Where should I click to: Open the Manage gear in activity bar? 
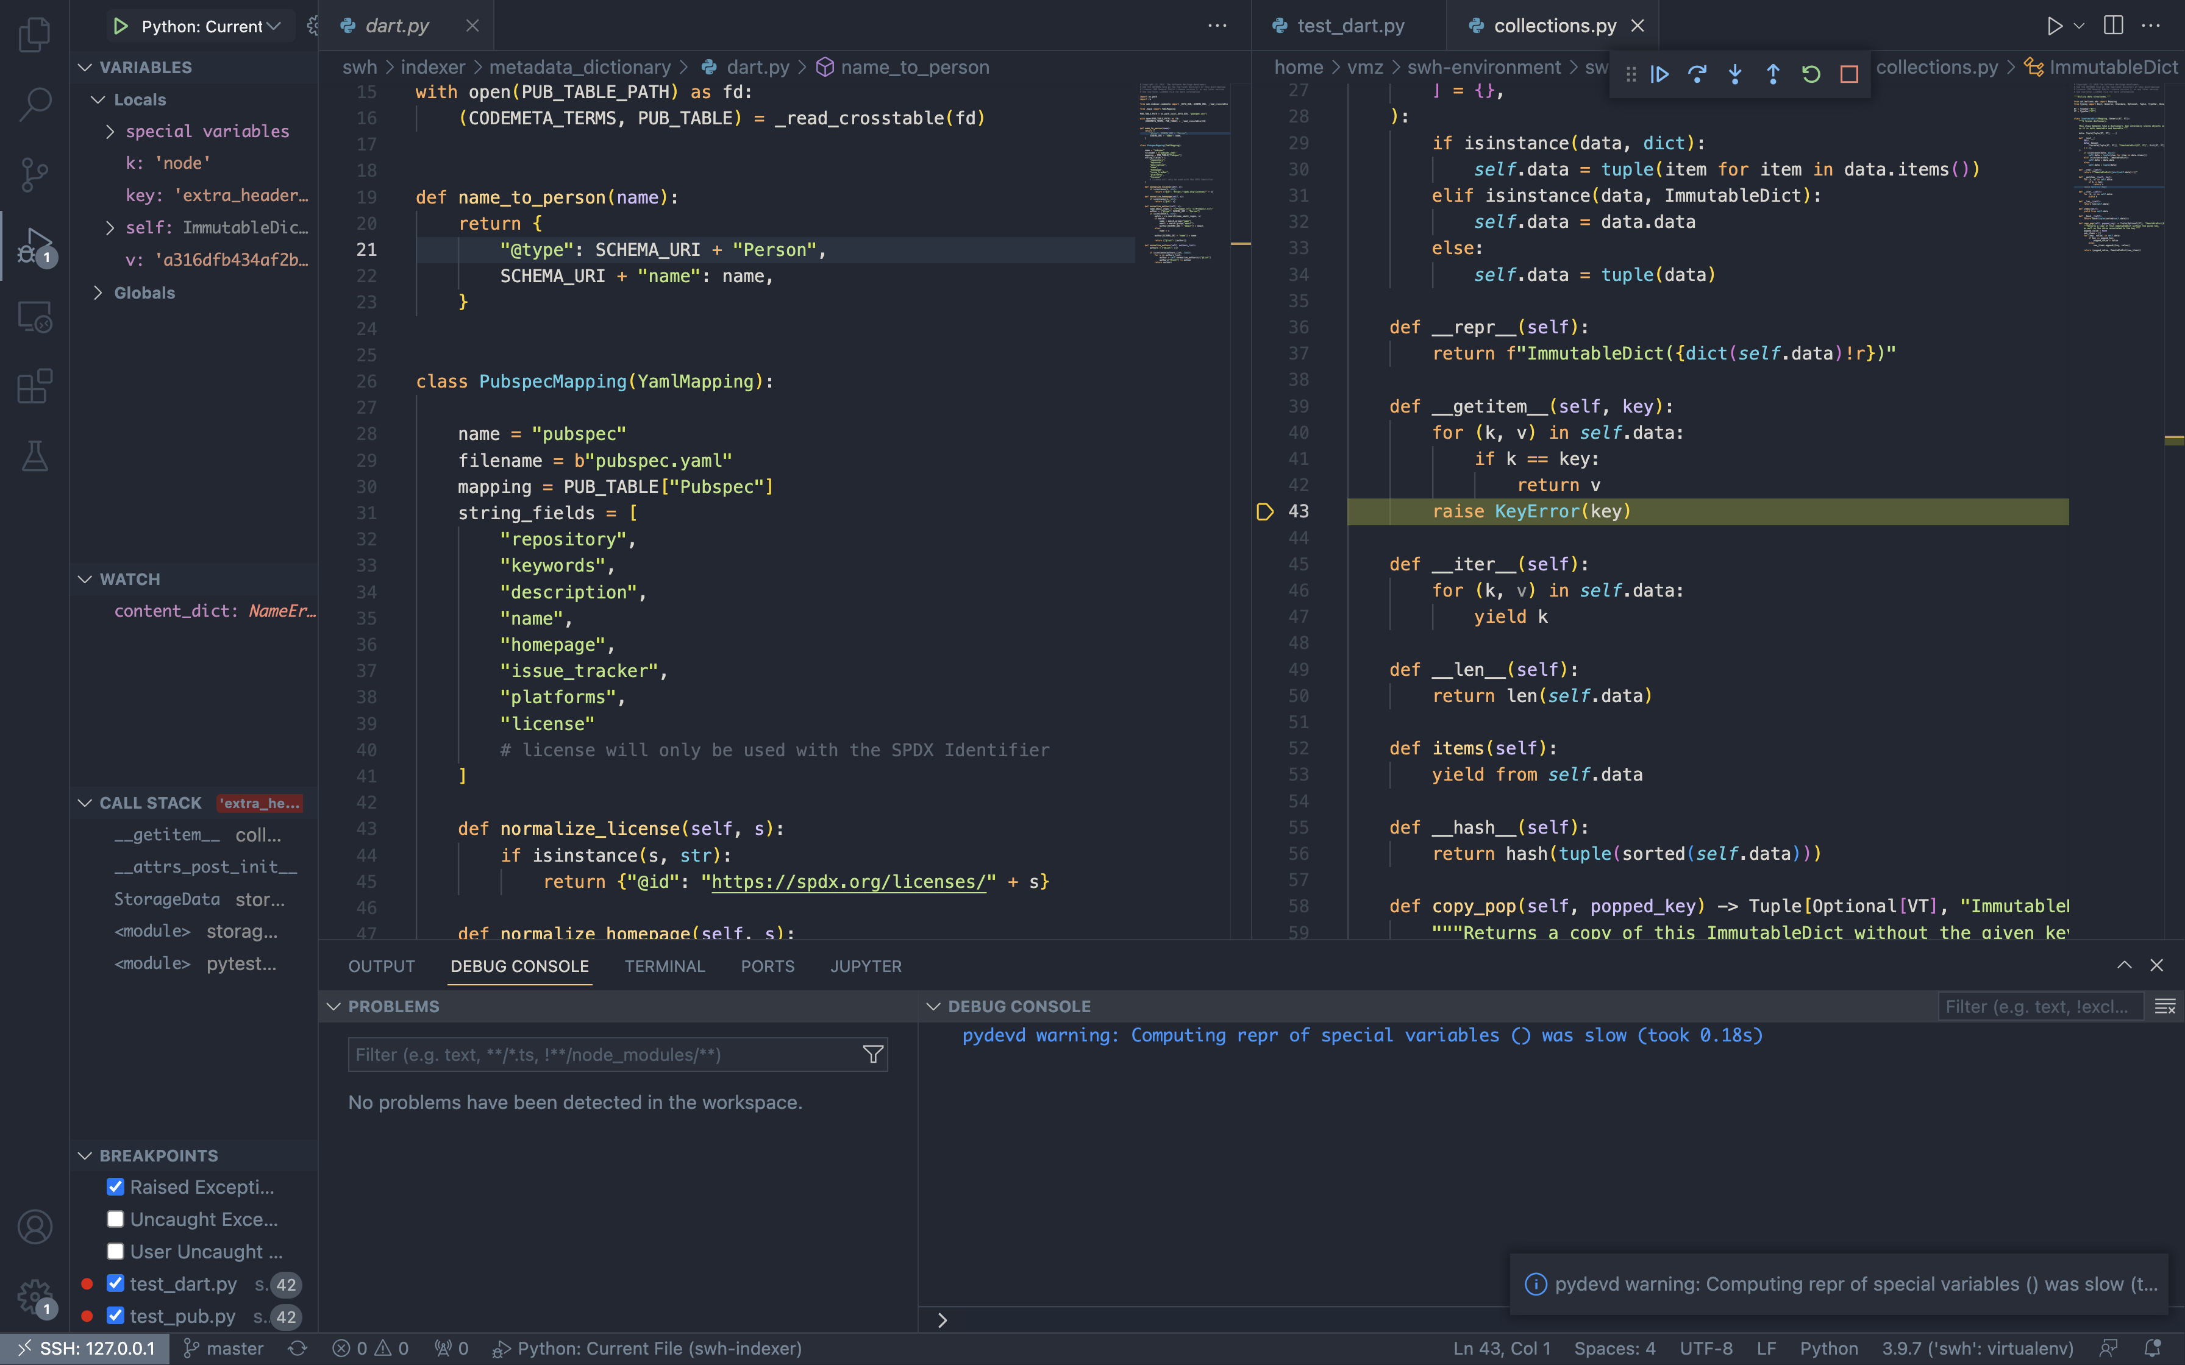34,1297
